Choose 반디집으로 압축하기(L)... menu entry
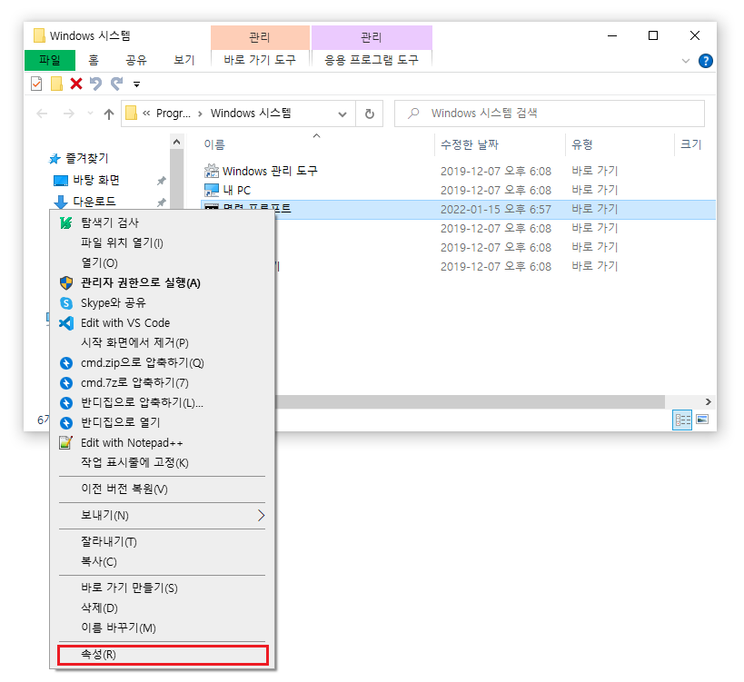This screenshot has height=682, width=744. coord(163,402)
